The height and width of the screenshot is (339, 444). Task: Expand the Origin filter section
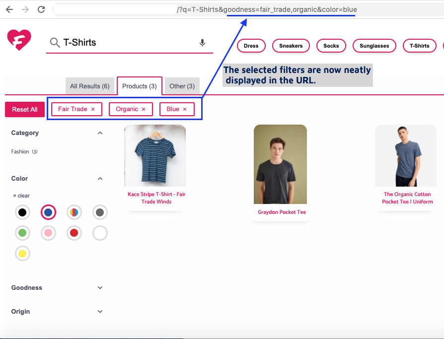coord(100,311)
